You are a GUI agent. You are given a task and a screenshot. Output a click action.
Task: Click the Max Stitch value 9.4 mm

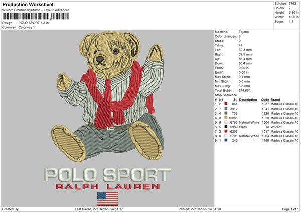pos(244,77)
